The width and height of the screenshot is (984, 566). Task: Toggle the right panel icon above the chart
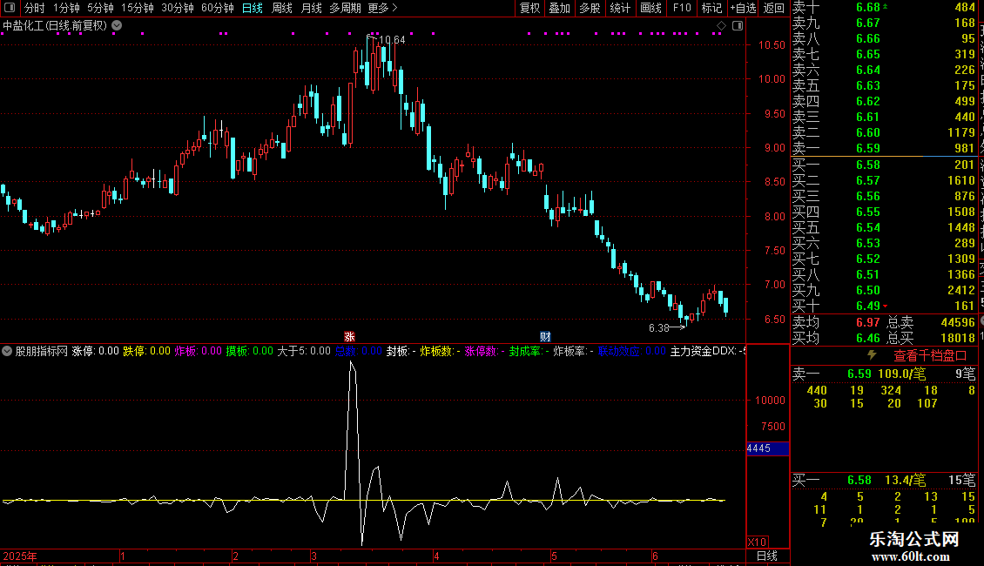tap(738, 26)
